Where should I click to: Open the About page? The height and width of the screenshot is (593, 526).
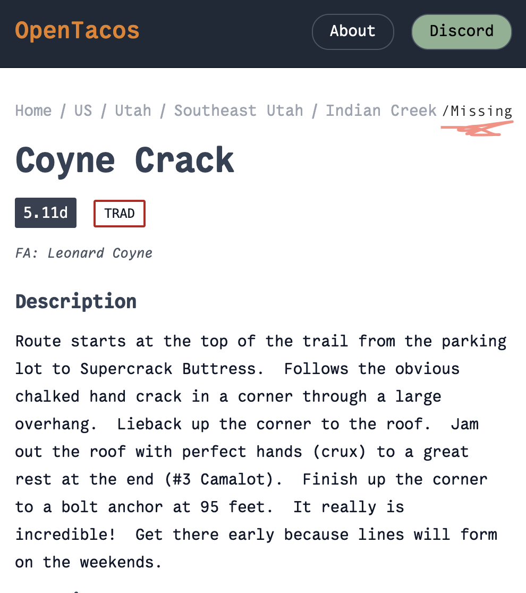(x=352, y=31)
